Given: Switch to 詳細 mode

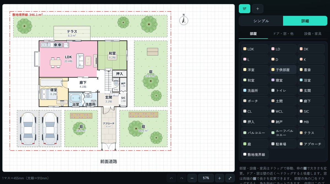Looking at the screenshot, I should pyautogui.click(x=305, y=21).
